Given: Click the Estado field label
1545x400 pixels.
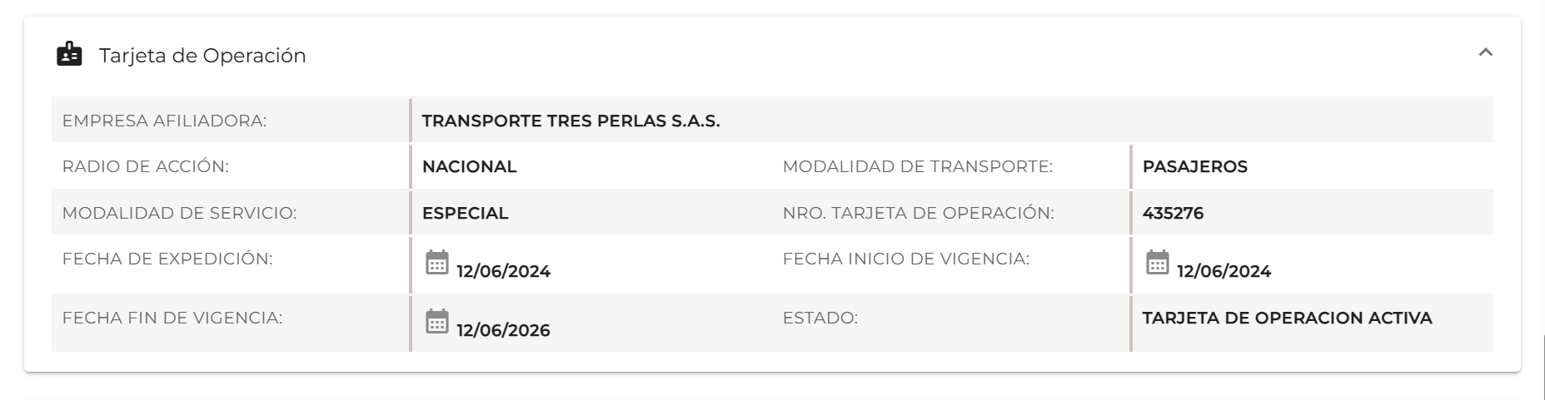Looking at the screenshot, I should tap(820, 318).
